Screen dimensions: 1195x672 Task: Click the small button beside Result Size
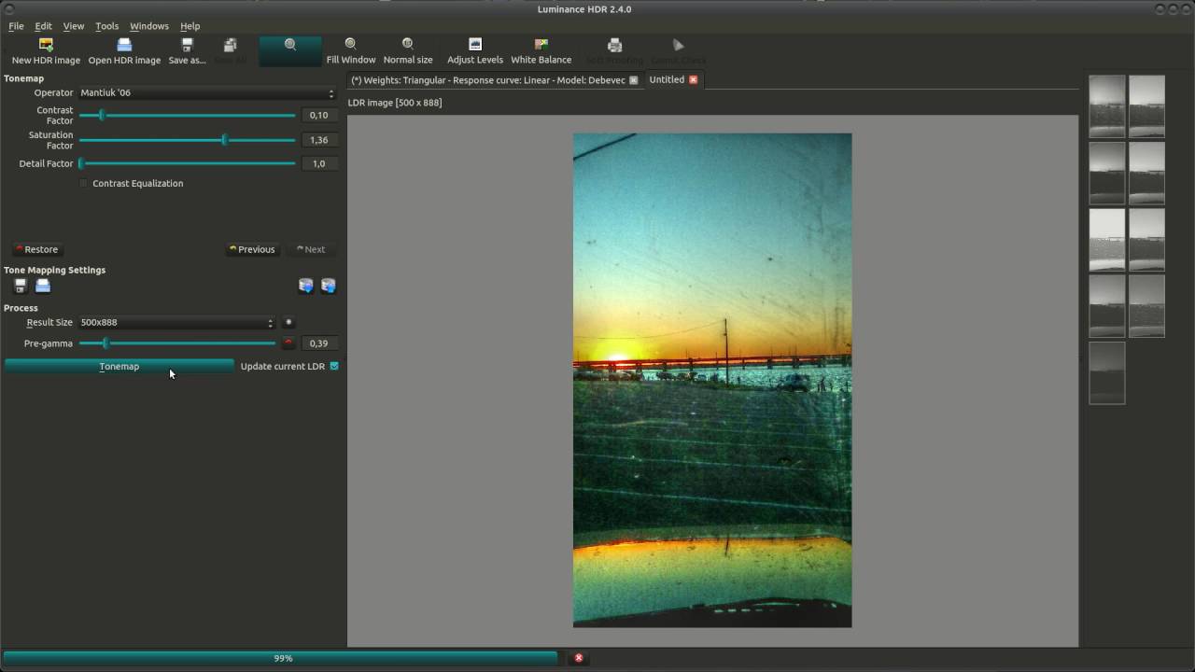point(288,322)
